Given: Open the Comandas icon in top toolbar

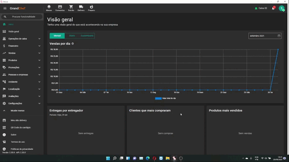Looking at the screenshot, I should (60, 8).
